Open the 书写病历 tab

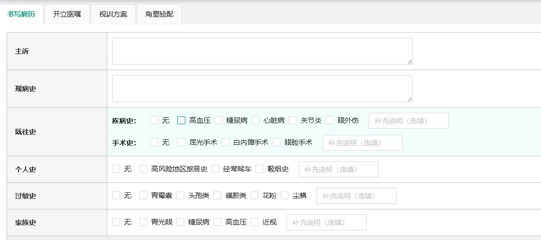pyautogui.click(x=22, y=14)
